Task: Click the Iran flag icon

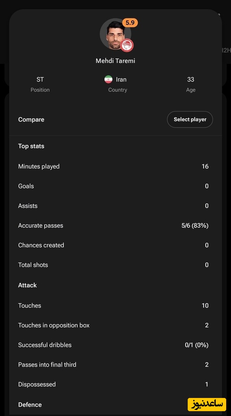Action: [108, 79]
